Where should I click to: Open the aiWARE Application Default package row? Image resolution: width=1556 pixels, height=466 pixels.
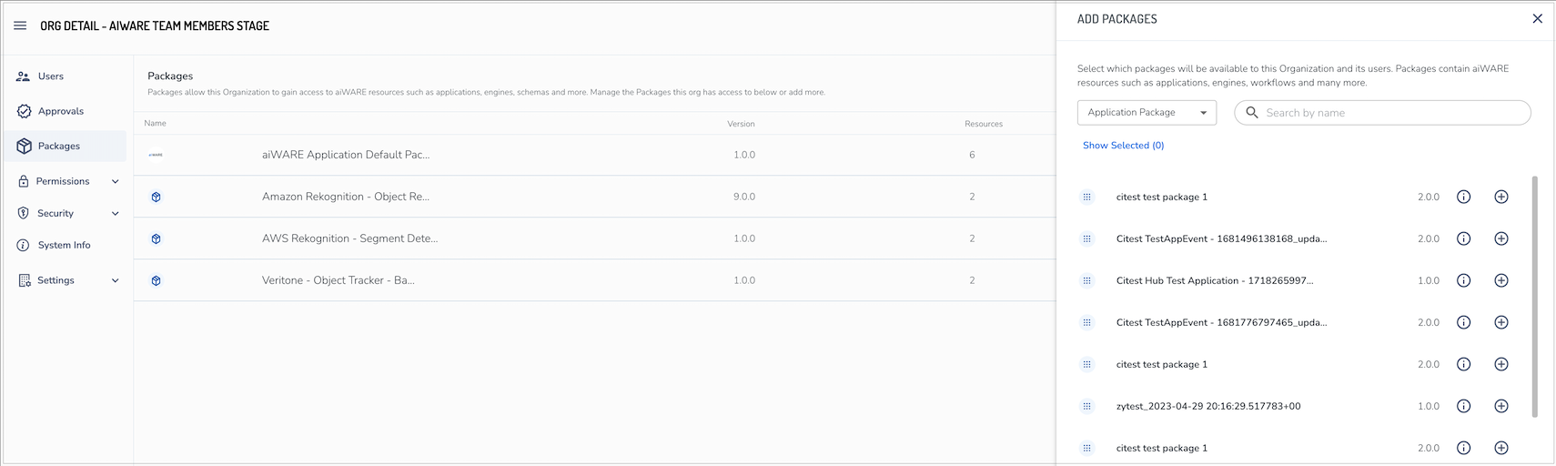[346, 155]
